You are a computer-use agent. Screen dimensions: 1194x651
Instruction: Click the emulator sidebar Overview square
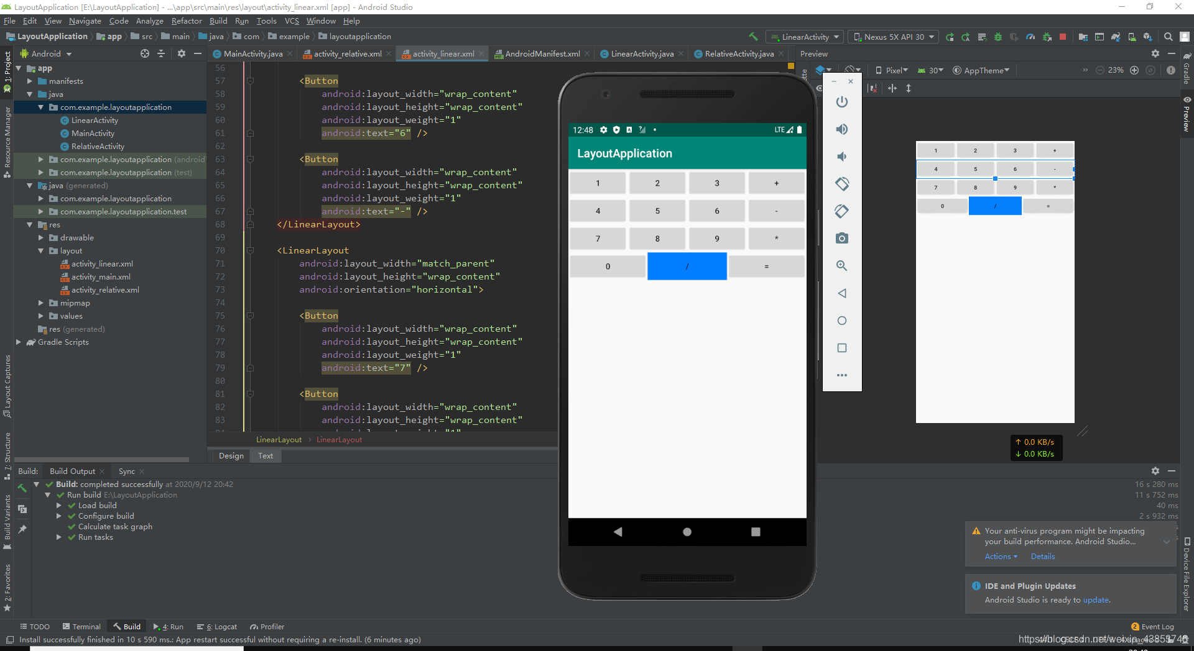[x=842, y=348]
